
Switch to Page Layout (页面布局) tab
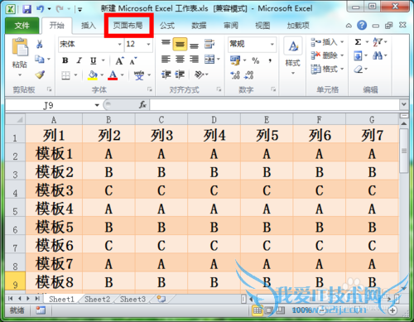point(128,26)
